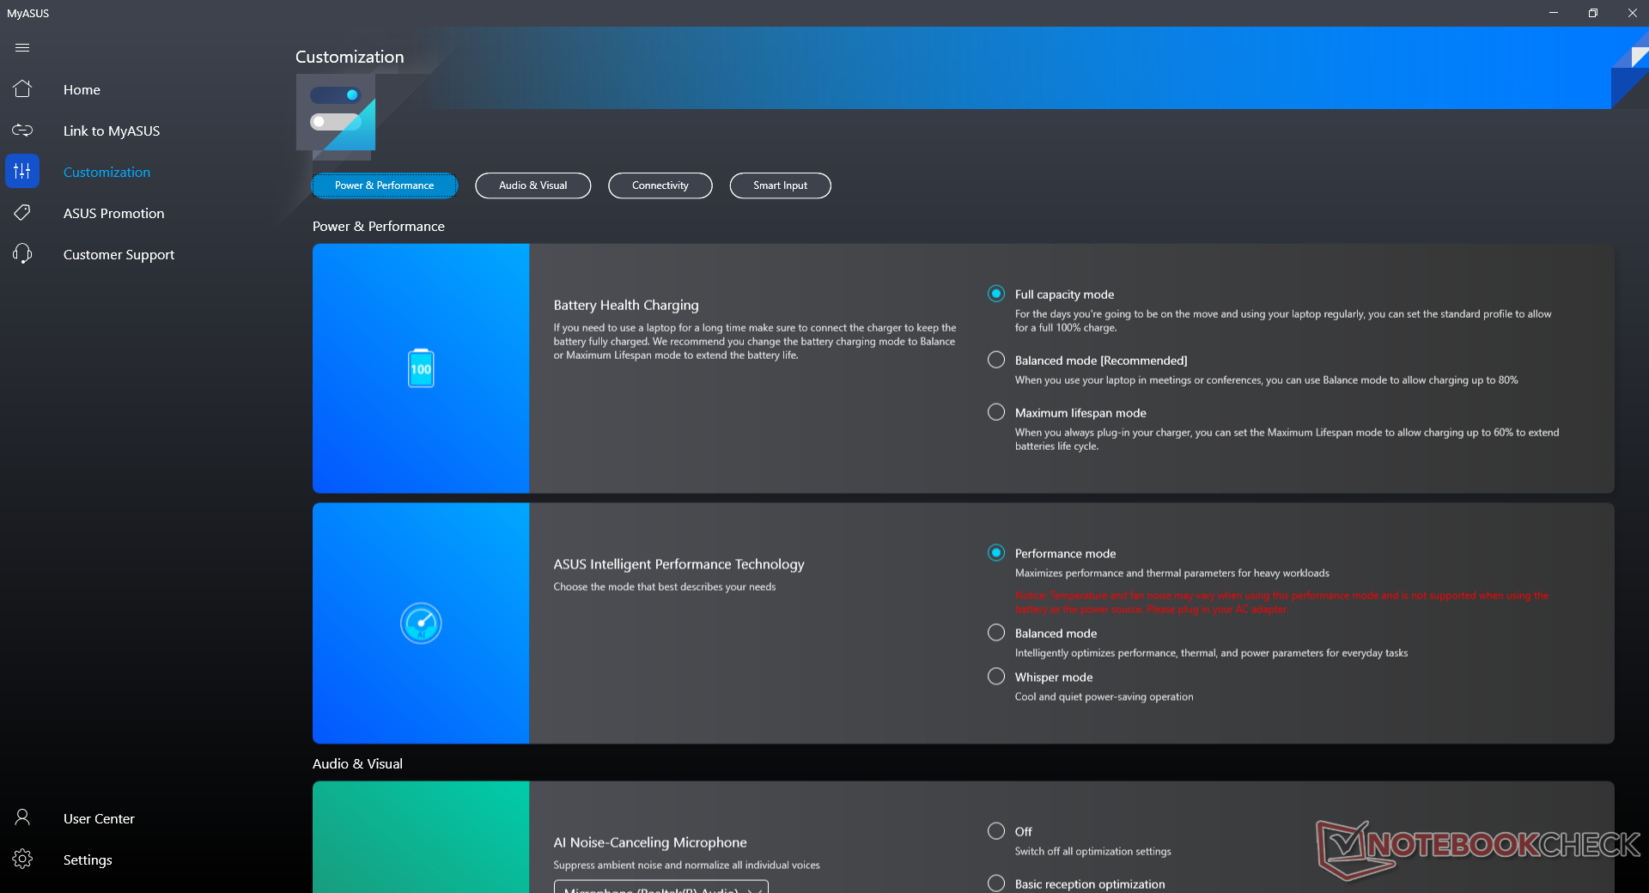Click the Customization page title
Screen dimensions: 1649x893
pyautogui.click(x=350, y=57)
